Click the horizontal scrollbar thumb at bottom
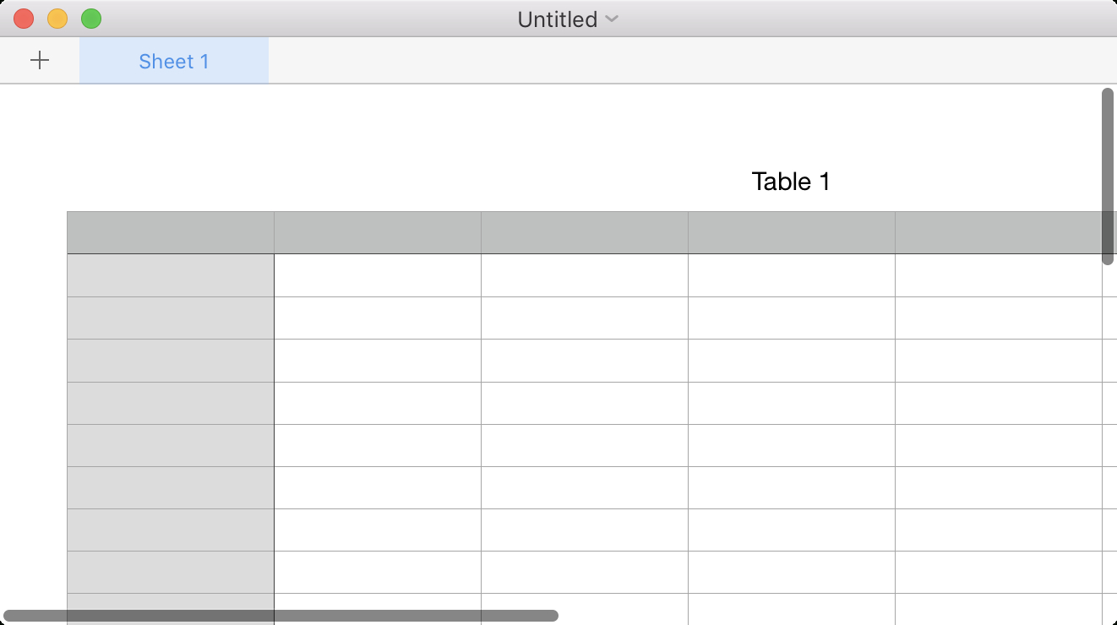This screenshot has width=1117, height=625. click(x=281, y=616)
